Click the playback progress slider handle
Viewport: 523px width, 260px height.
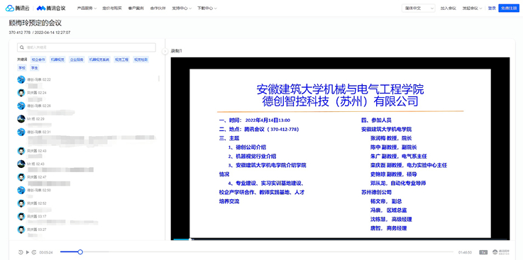[x=80, y=252]
